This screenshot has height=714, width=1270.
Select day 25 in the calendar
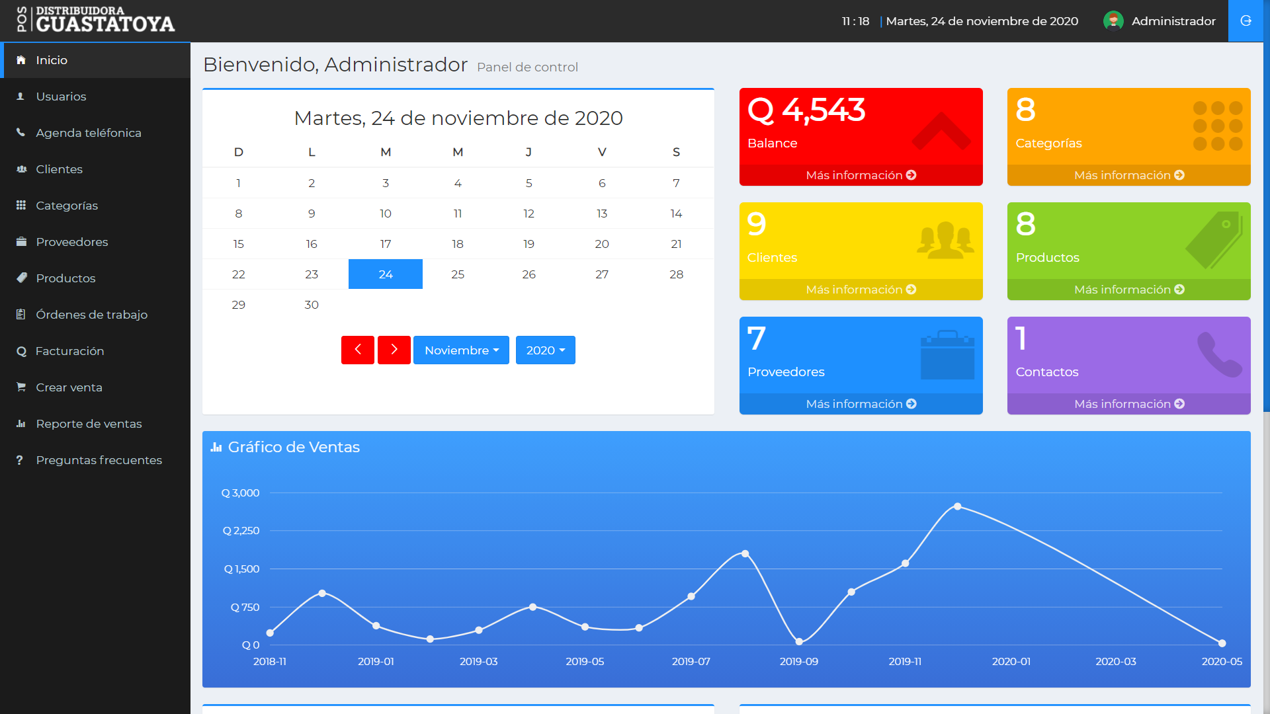pos(458,274)
